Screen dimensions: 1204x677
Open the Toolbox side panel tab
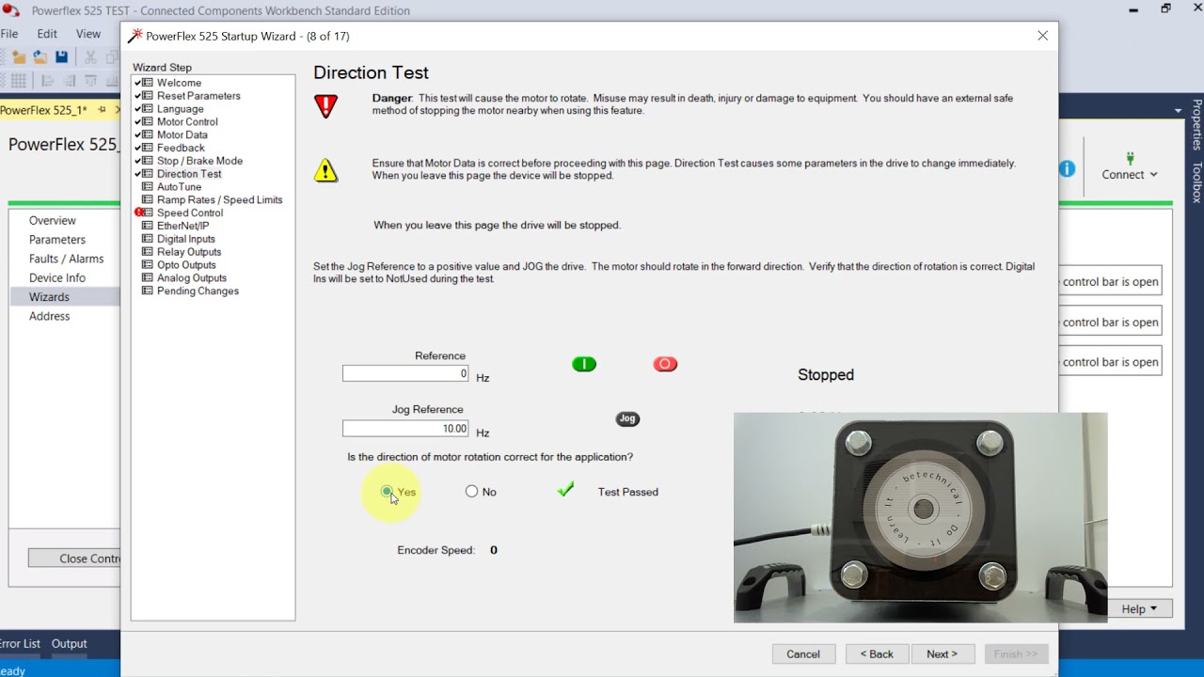pyautogui.click(x=1196, y=182)
